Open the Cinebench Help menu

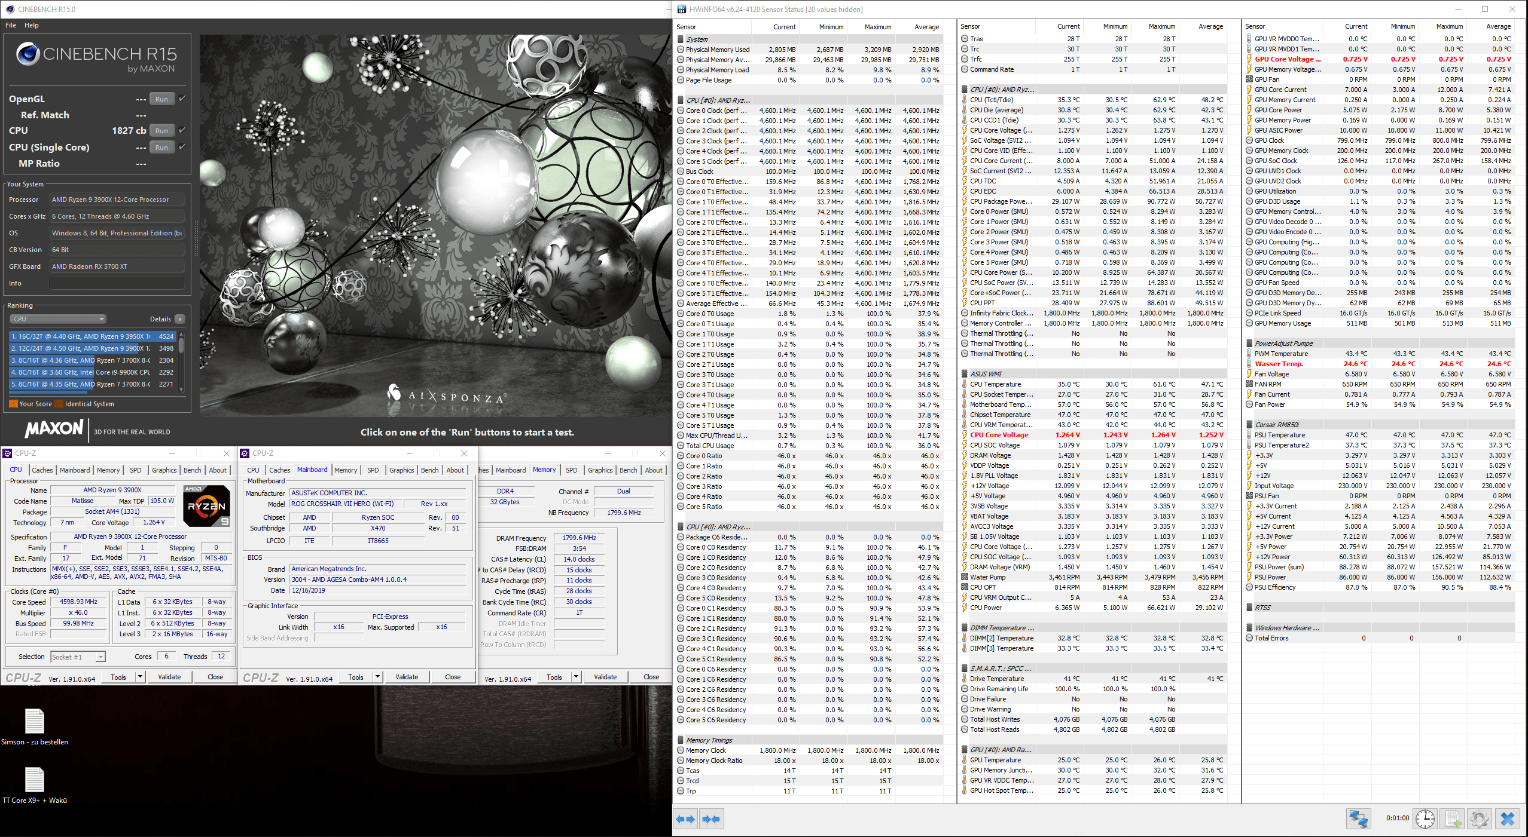[x=32, y=25]
